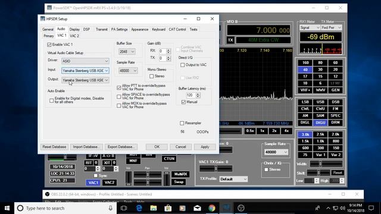Toggle the RIT button

(x=89, y=163)
